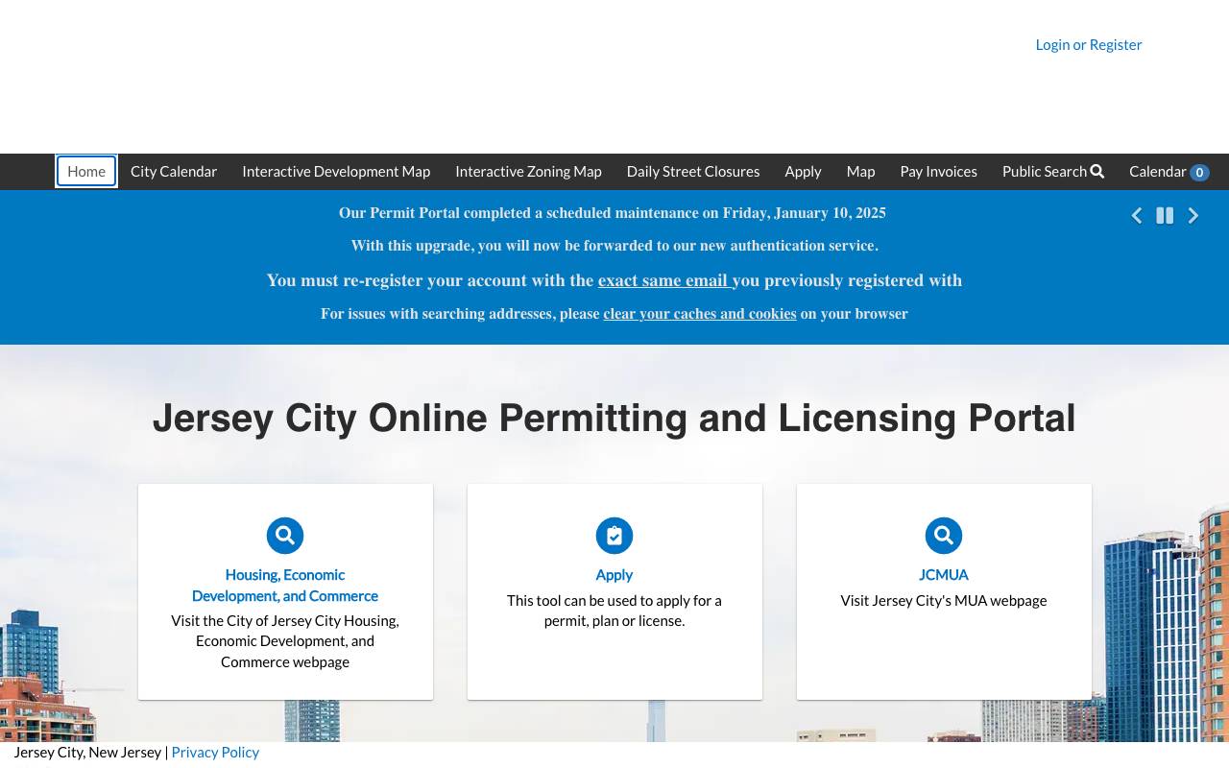Select Apply in the navigation bar
1229x768 pixels.
pos(803,172)
